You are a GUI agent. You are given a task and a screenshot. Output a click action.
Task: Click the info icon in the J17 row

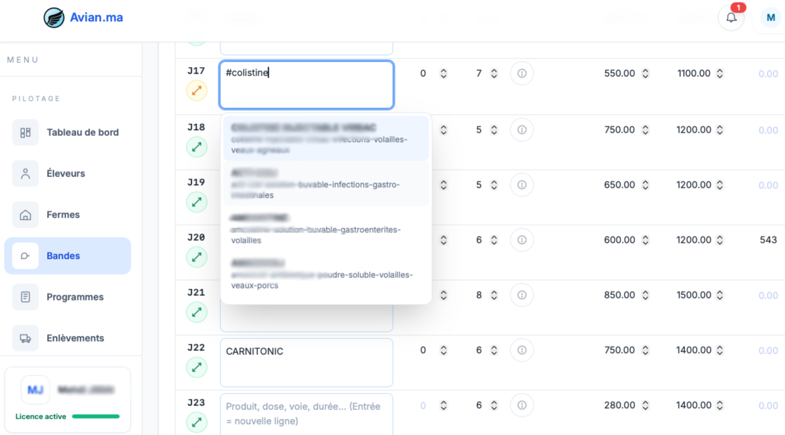coord(522,73)
